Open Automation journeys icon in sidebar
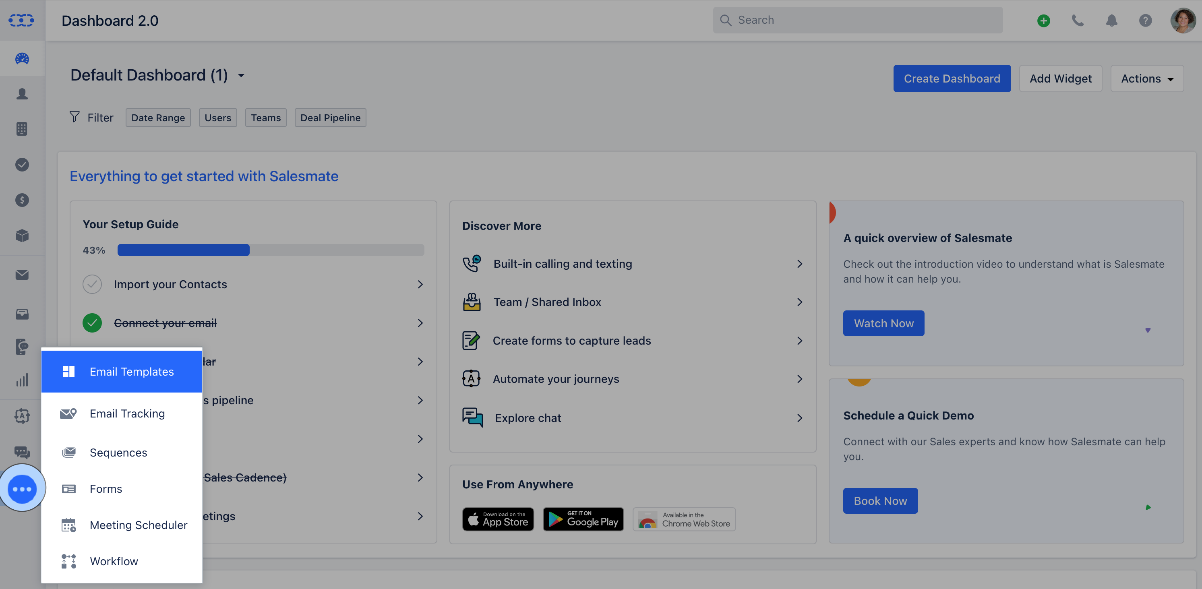This screenshot has width=1202, height=589. (x=22, y=415)
